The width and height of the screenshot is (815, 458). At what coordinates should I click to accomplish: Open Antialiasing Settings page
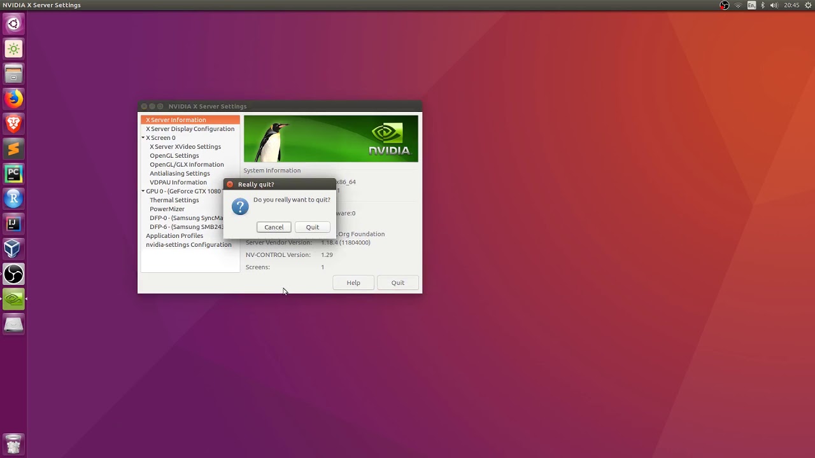(180, 173)
